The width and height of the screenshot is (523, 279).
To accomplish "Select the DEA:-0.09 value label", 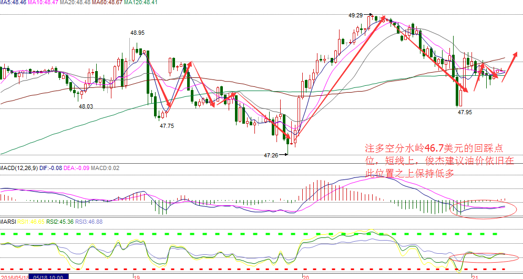I will [x=76, y=168].
